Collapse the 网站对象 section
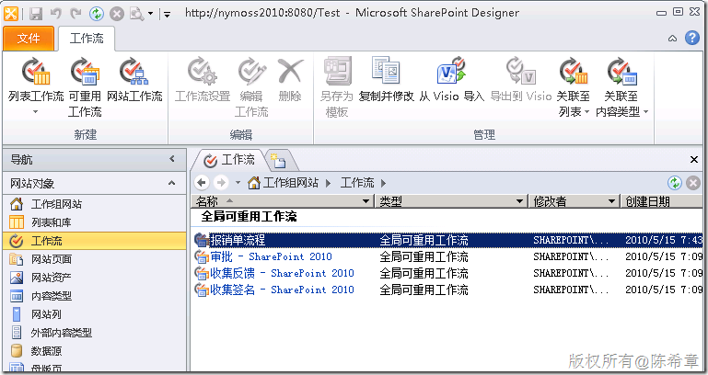 pos(171,183)
